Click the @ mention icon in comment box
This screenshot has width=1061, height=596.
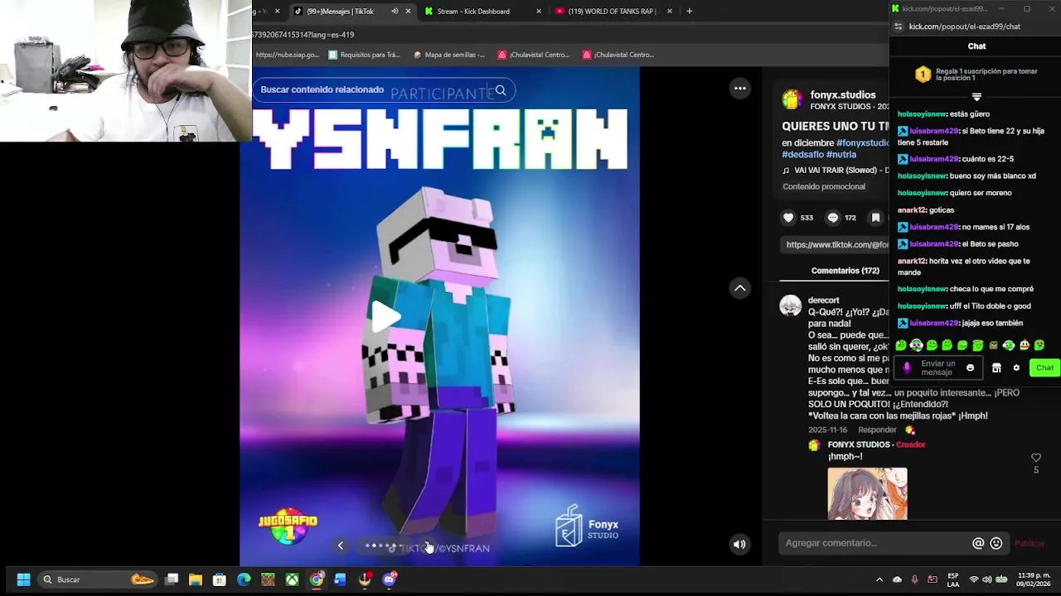[x=978, y=543]
